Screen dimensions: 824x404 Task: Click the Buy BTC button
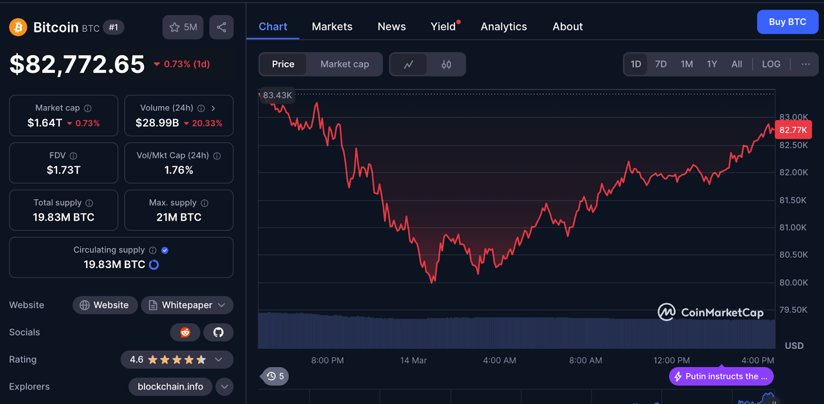click(x=787, y=22)
